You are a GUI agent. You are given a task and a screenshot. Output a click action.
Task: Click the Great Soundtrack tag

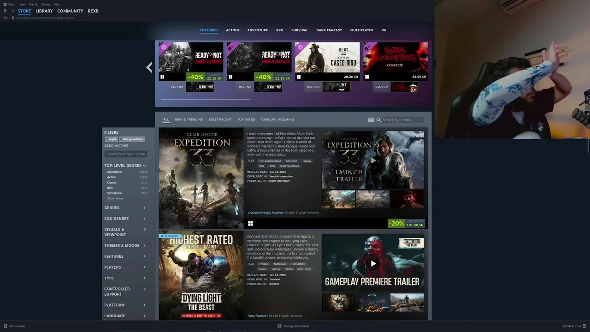click(289, 166)
